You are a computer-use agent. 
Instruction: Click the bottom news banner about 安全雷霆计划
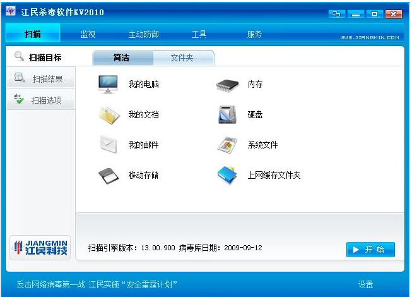coord(97,284)
